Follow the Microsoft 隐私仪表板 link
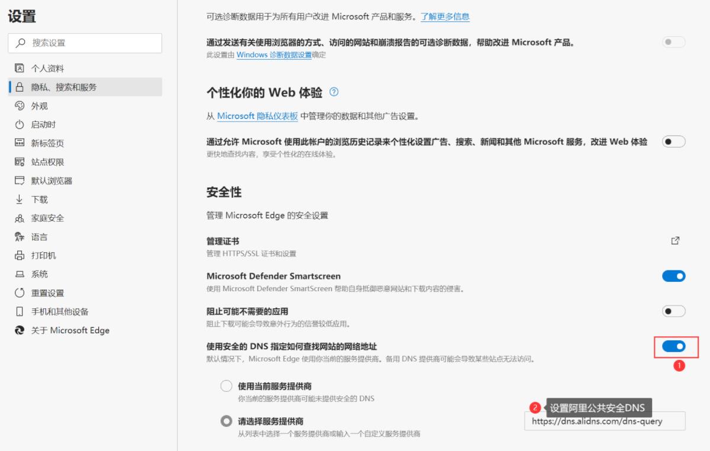 pos(257,116)
